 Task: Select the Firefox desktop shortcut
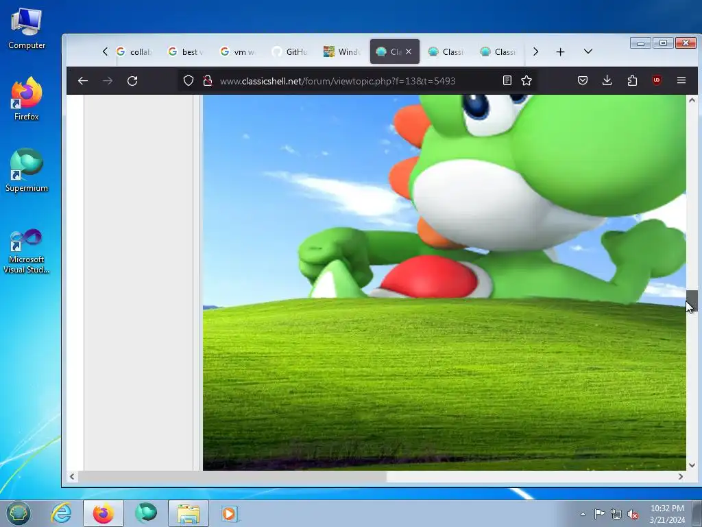coord(27,99)
